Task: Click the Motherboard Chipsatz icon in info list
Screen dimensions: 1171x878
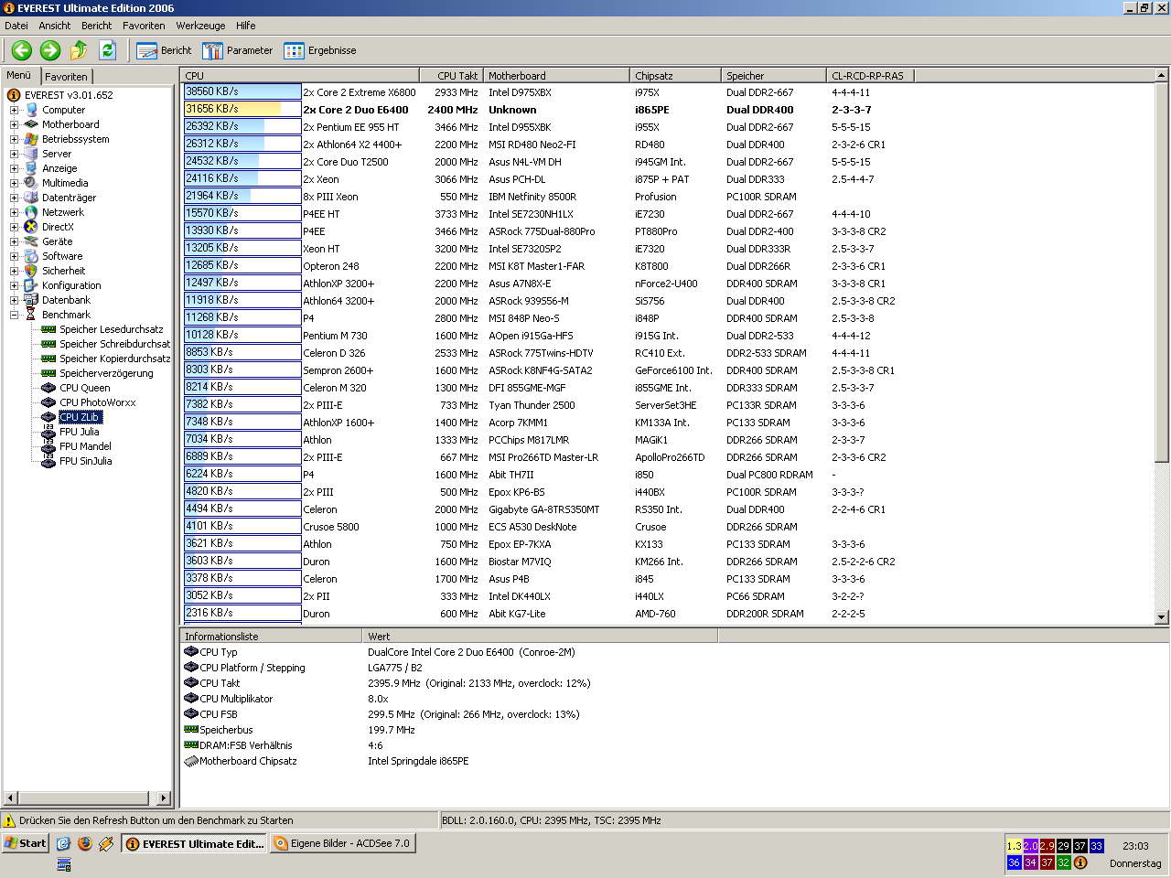Action: 191,761
